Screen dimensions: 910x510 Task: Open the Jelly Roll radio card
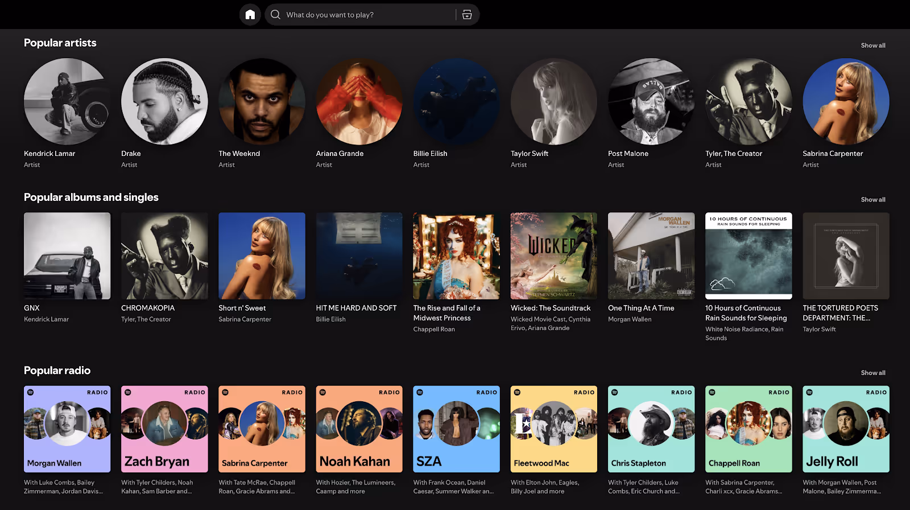[846, 429]
